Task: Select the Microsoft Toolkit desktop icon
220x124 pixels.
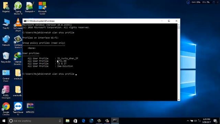Action: [x=42, y=8]
